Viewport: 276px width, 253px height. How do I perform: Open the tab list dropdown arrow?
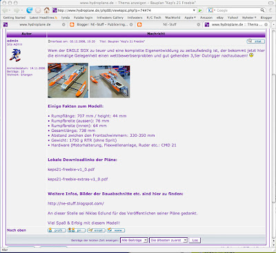coord(273,25)
